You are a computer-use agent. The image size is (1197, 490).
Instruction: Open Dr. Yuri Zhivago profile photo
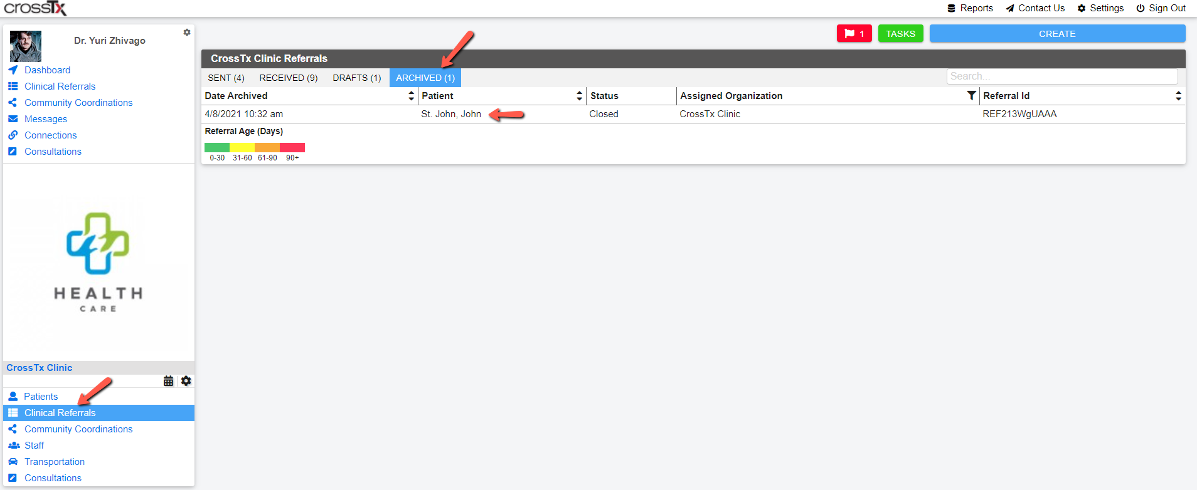tap(26, 46)
